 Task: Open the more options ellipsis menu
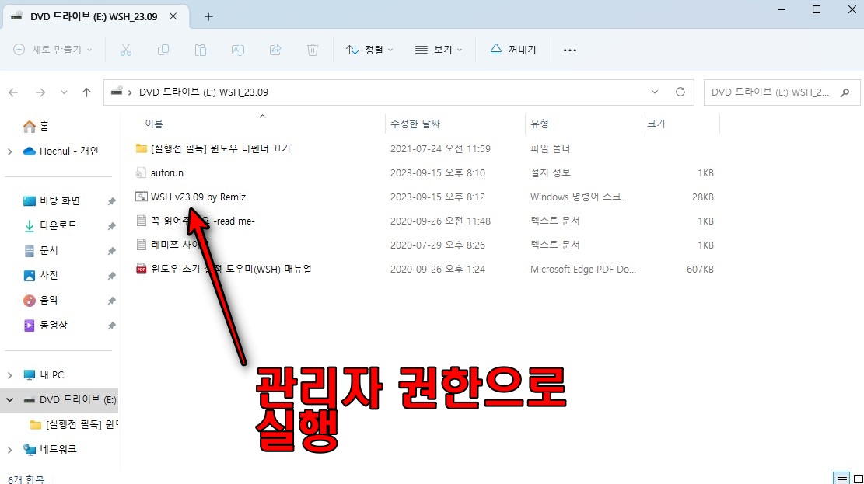coord(570,50)
